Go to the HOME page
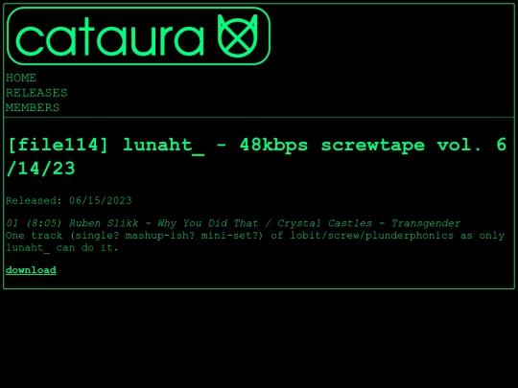 coord(21,78)
